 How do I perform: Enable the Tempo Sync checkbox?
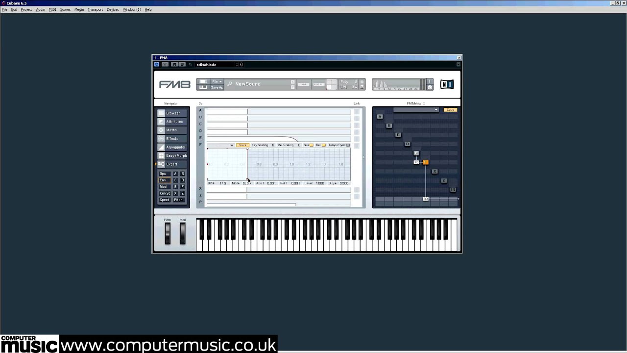(x=348, y=145)
